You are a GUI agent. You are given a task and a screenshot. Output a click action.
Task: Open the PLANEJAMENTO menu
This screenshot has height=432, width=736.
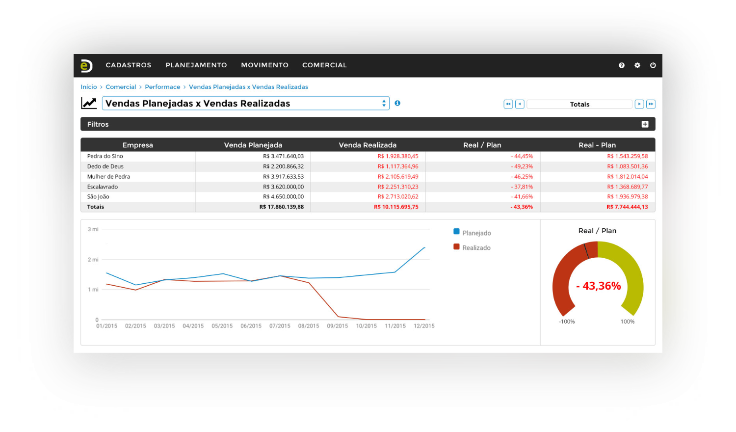click(196, 65)
